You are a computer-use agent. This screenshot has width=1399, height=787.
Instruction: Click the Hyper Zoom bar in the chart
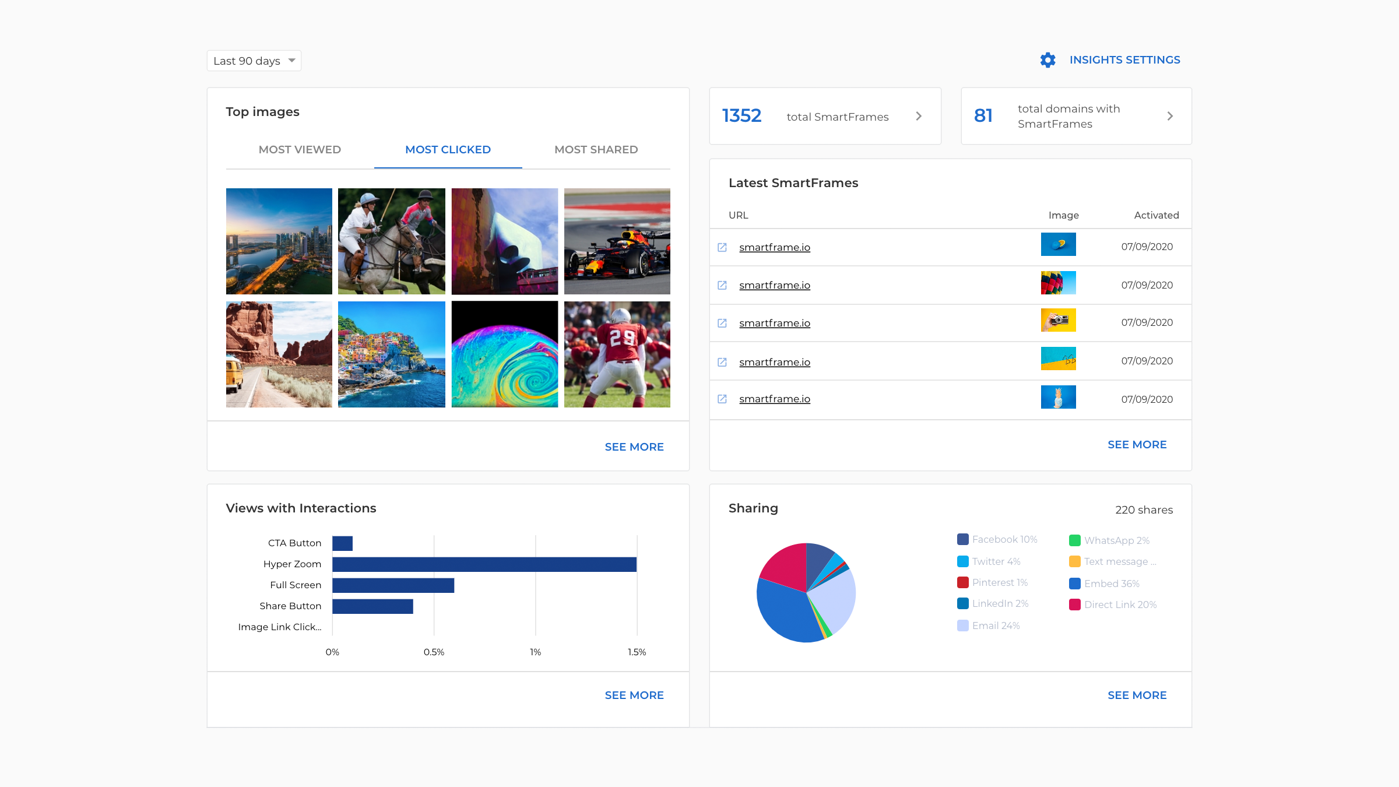pos(484,564)
